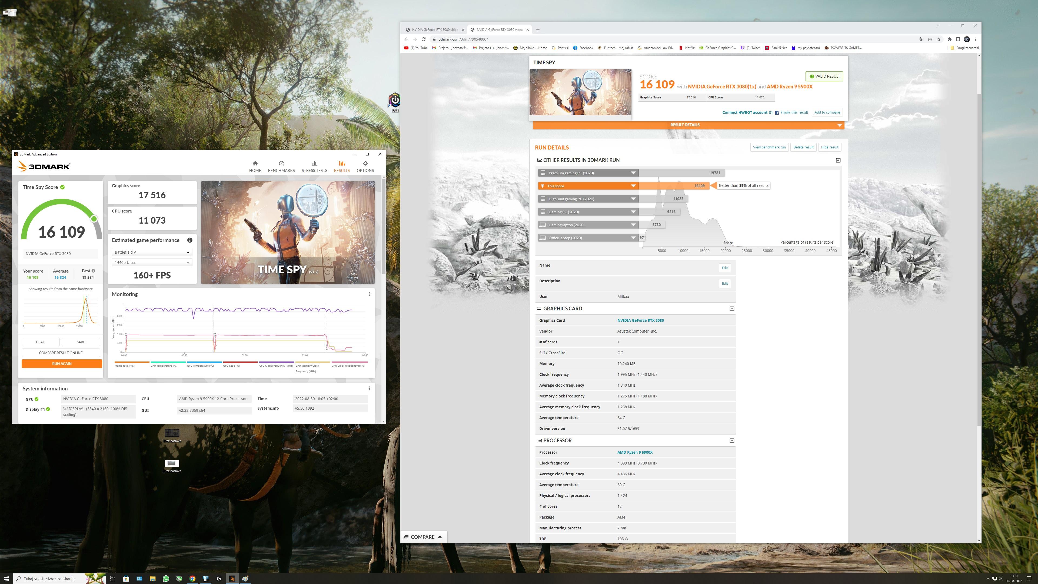Open the 1440p Ultra resolution dropdown
The width and height of the screenshot is (1038, 584).
click(x=152, y=262)
